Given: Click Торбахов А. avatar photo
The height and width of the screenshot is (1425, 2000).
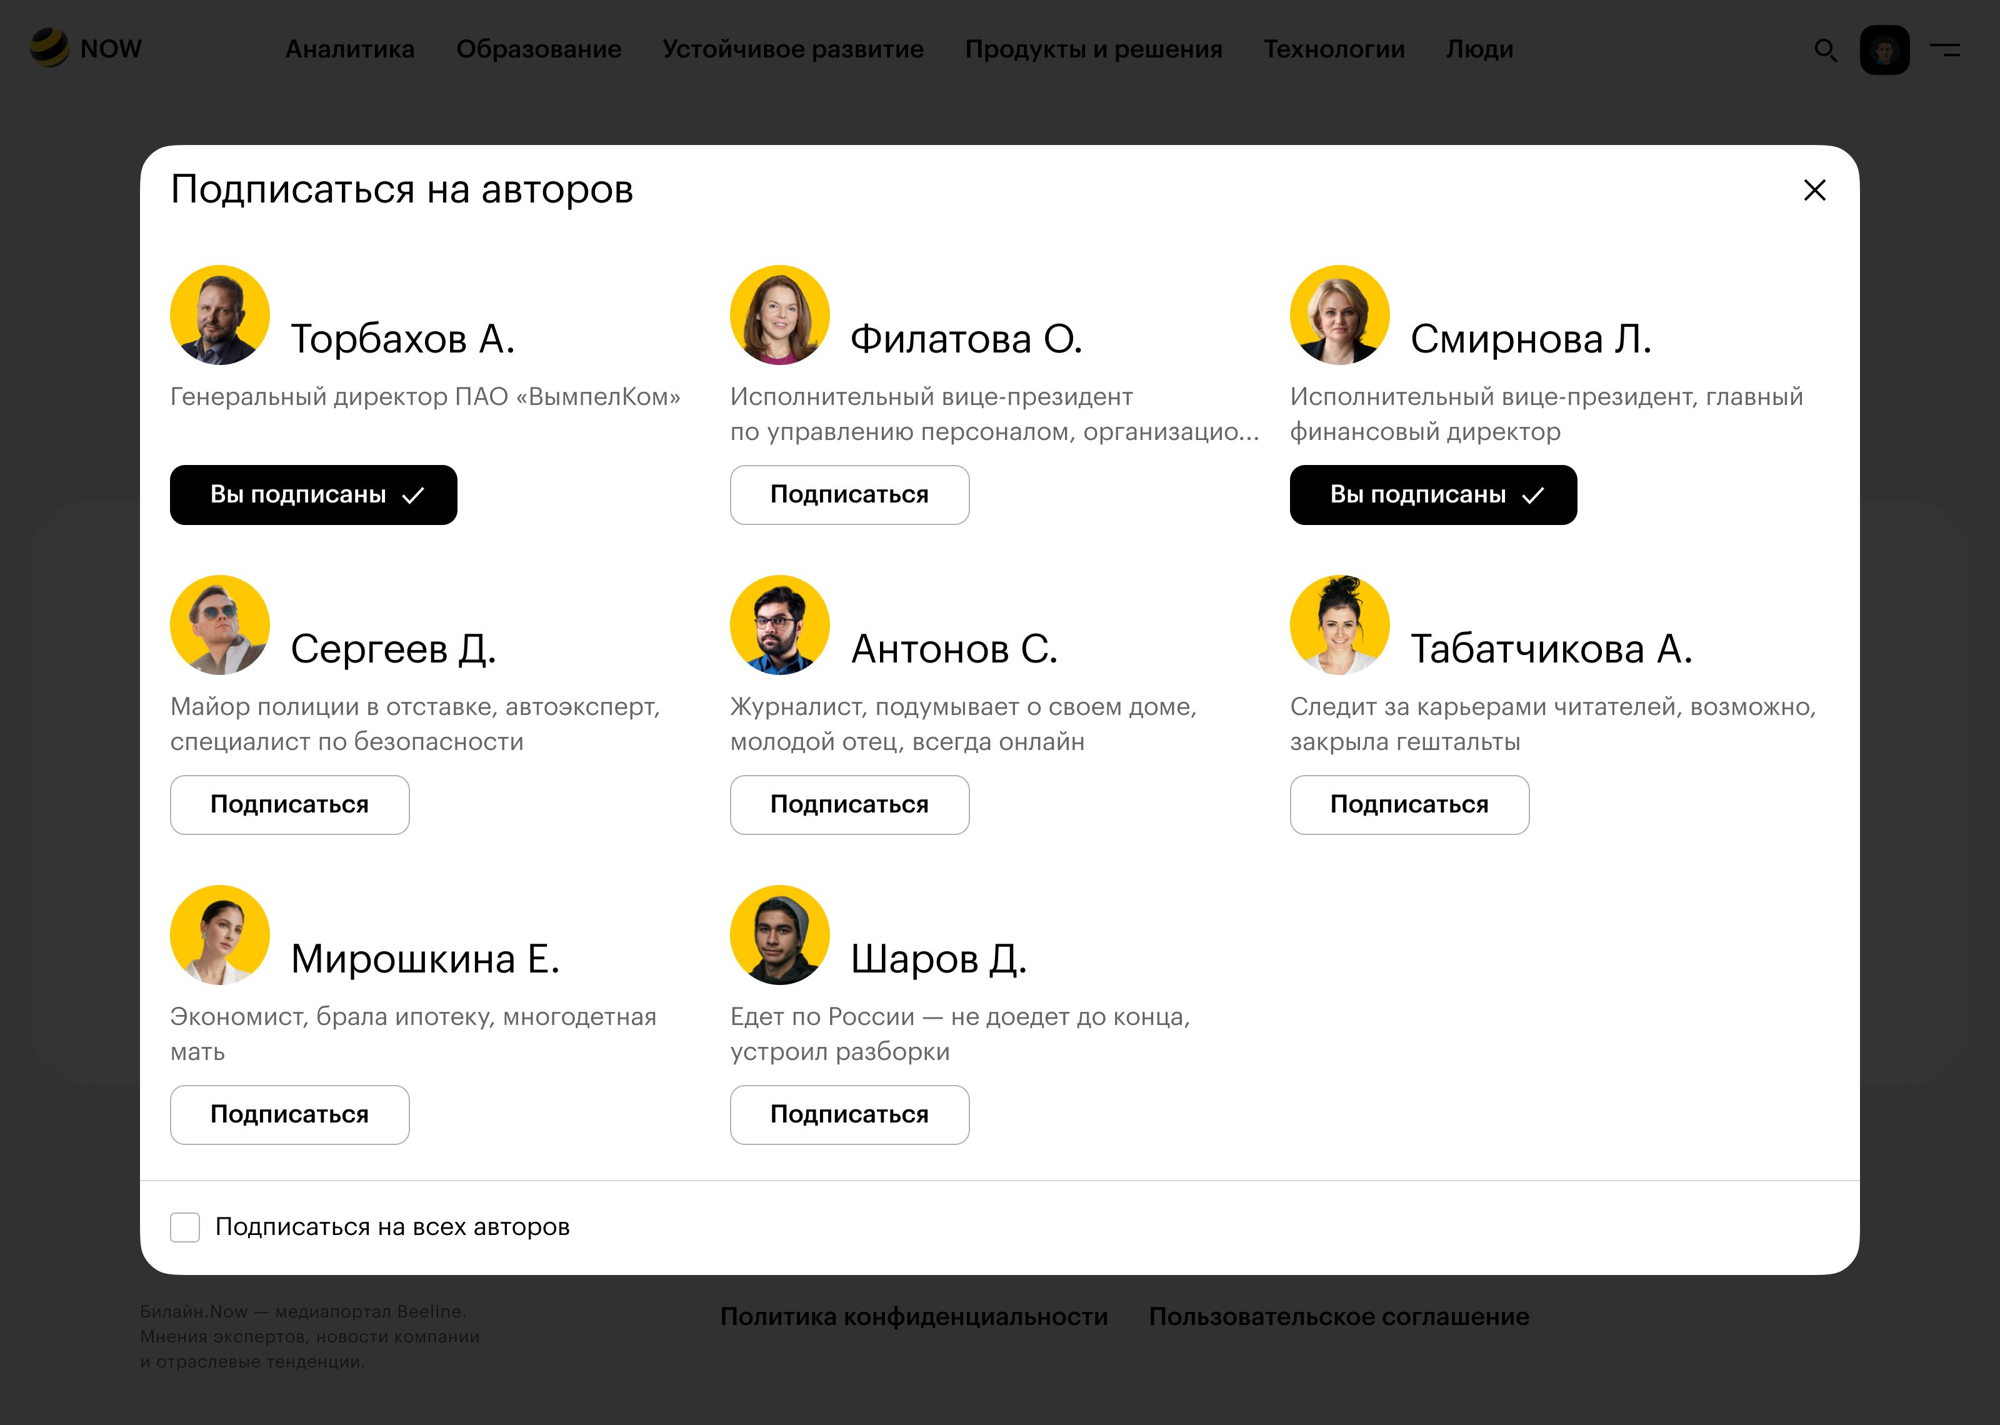Looking at the screenshot, I should click(x=219, y=315).
